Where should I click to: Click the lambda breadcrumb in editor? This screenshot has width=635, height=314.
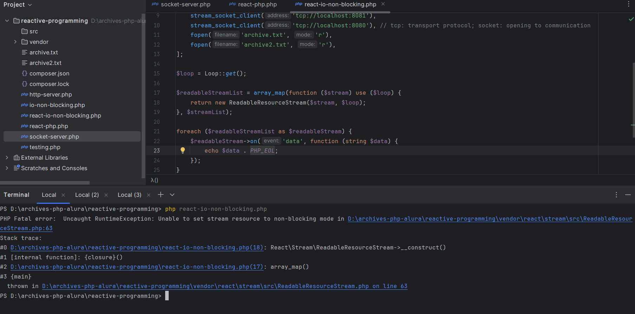[154, 180]
